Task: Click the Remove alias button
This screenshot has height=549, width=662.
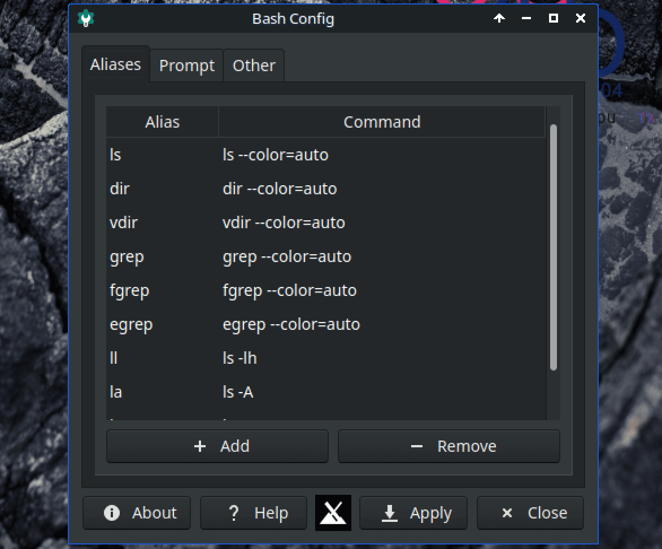Action: tap(449, 446)
